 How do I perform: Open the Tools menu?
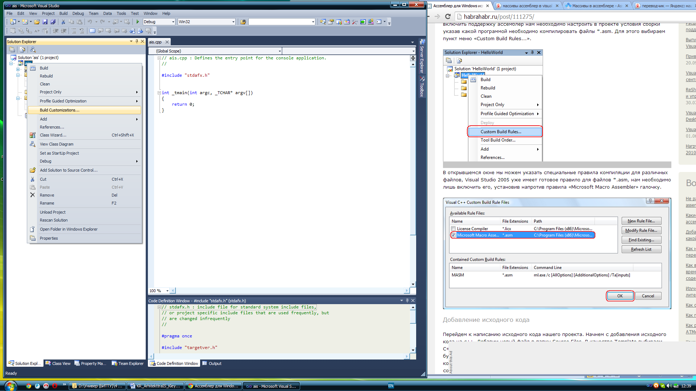coord(121,13)
